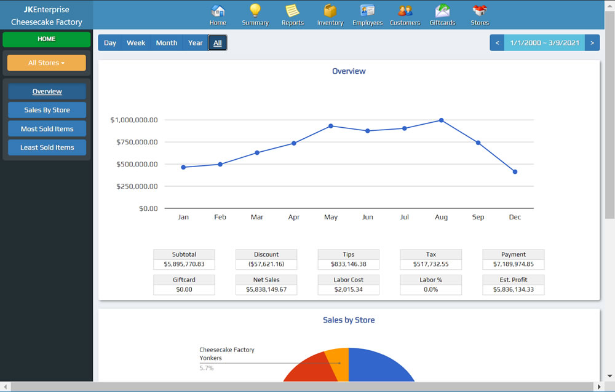Open Least Sold Items report
Screen dimensions: 615x392
tap(47, 147)
